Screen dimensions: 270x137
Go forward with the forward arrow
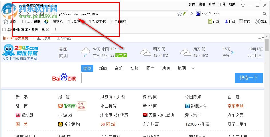(x=28, y=13)
